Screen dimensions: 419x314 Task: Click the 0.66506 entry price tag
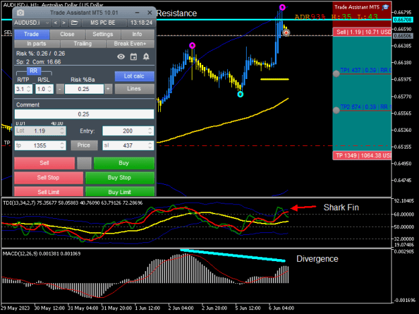tap(403, 35)
